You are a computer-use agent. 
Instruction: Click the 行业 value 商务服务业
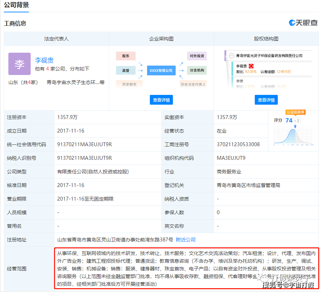229,172
